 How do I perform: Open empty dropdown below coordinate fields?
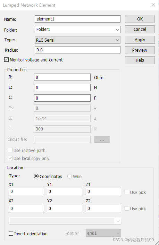pos(65,221)
